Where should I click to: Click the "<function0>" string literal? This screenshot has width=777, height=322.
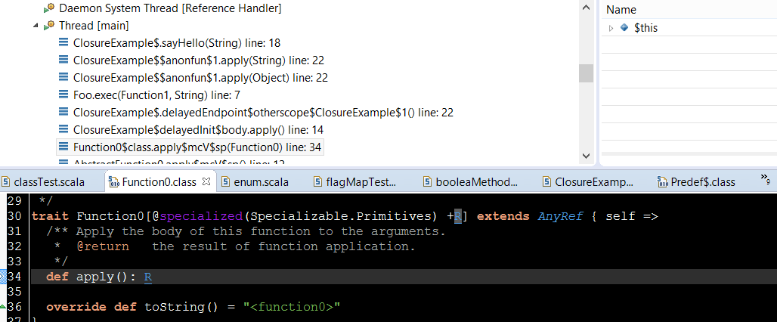[x=292, y=307]
